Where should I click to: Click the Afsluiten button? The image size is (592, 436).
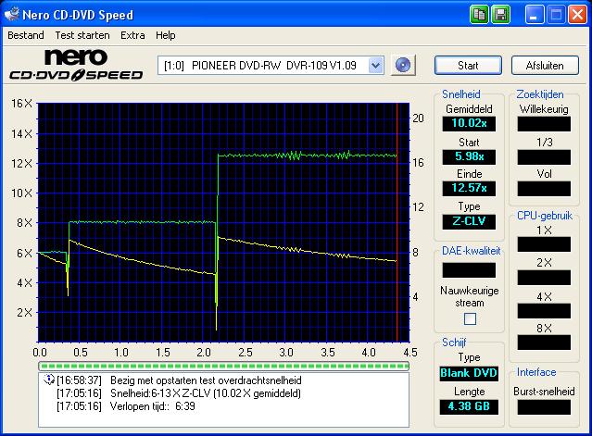[545, 65]
